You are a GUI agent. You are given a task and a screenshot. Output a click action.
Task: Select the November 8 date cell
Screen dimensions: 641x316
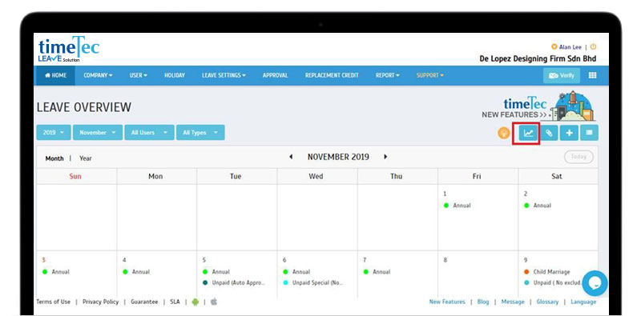478,274
